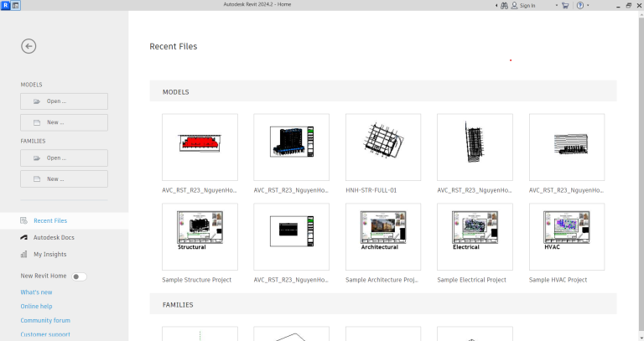This screenshot has width=644, height=341.
Task: Click the scrollbar up arrow
Action: [x=641, y=15]
